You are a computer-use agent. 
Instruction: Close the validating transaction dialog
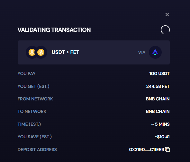(167, 14)
